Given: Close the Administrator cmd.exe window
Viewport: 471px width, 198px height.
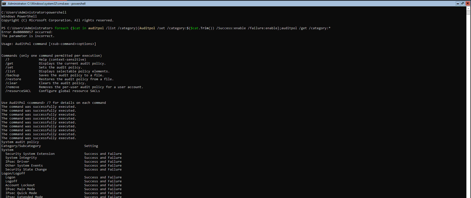Looking at the screenshot, I should coord(467,3).
